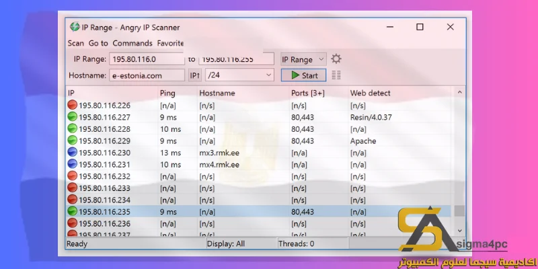
Task: Click hostname mx3.rmk.ee
Action: click(219, 153)
